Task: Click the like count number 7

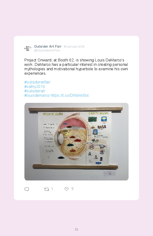Action: (72, 189)
